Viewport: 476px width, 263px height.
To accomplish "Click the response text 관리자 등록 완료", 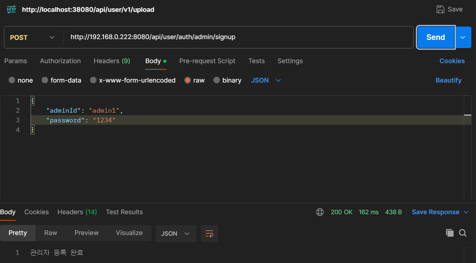I will 57,253.
